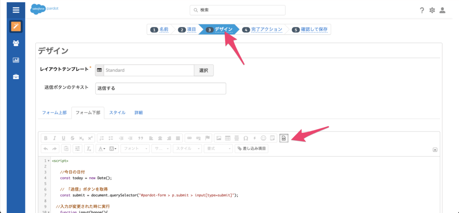Collapse the script block on line 1
459x213 pixels.
(48, 161)
